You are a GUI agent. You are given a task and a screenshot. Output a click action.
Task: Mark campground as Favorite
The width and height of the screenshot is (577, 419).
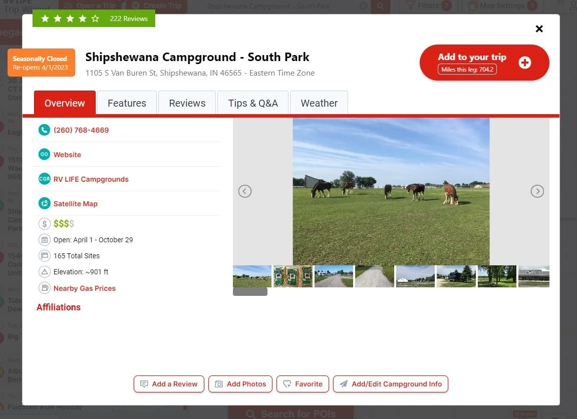click(x=303, y=384)
